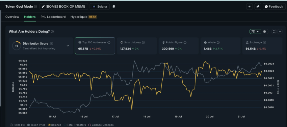Click info icon beside What Are Holders Doing
The height and width of the screenshot is (127, 287).
(52, 32)
